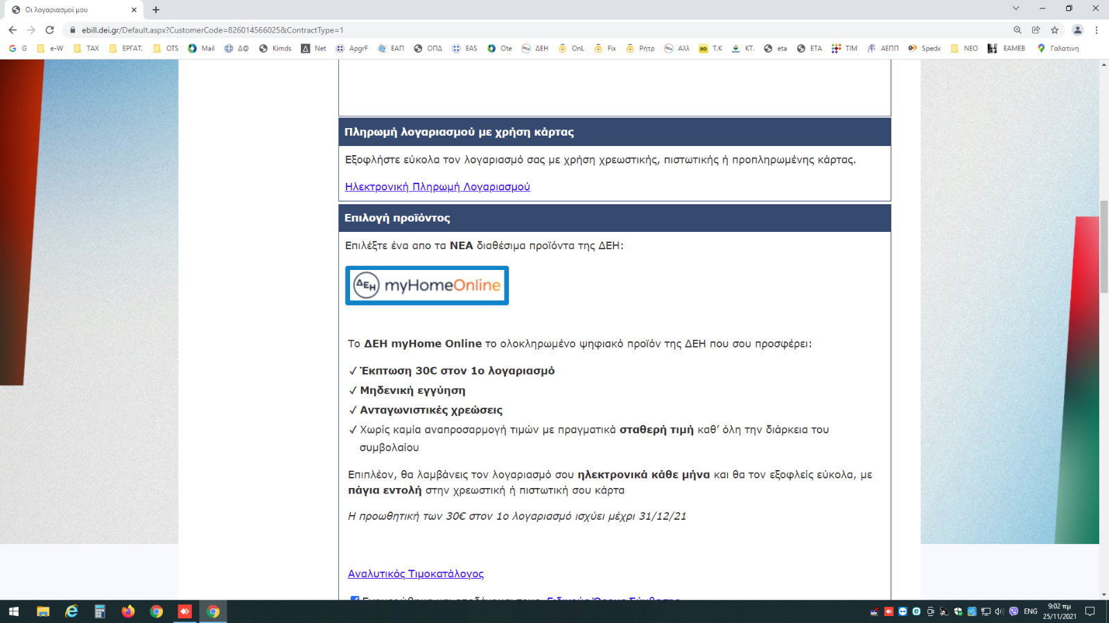Open the ΟΠΔ bookmark
The height and width of the screenshot is (623, 1109).
428,48
